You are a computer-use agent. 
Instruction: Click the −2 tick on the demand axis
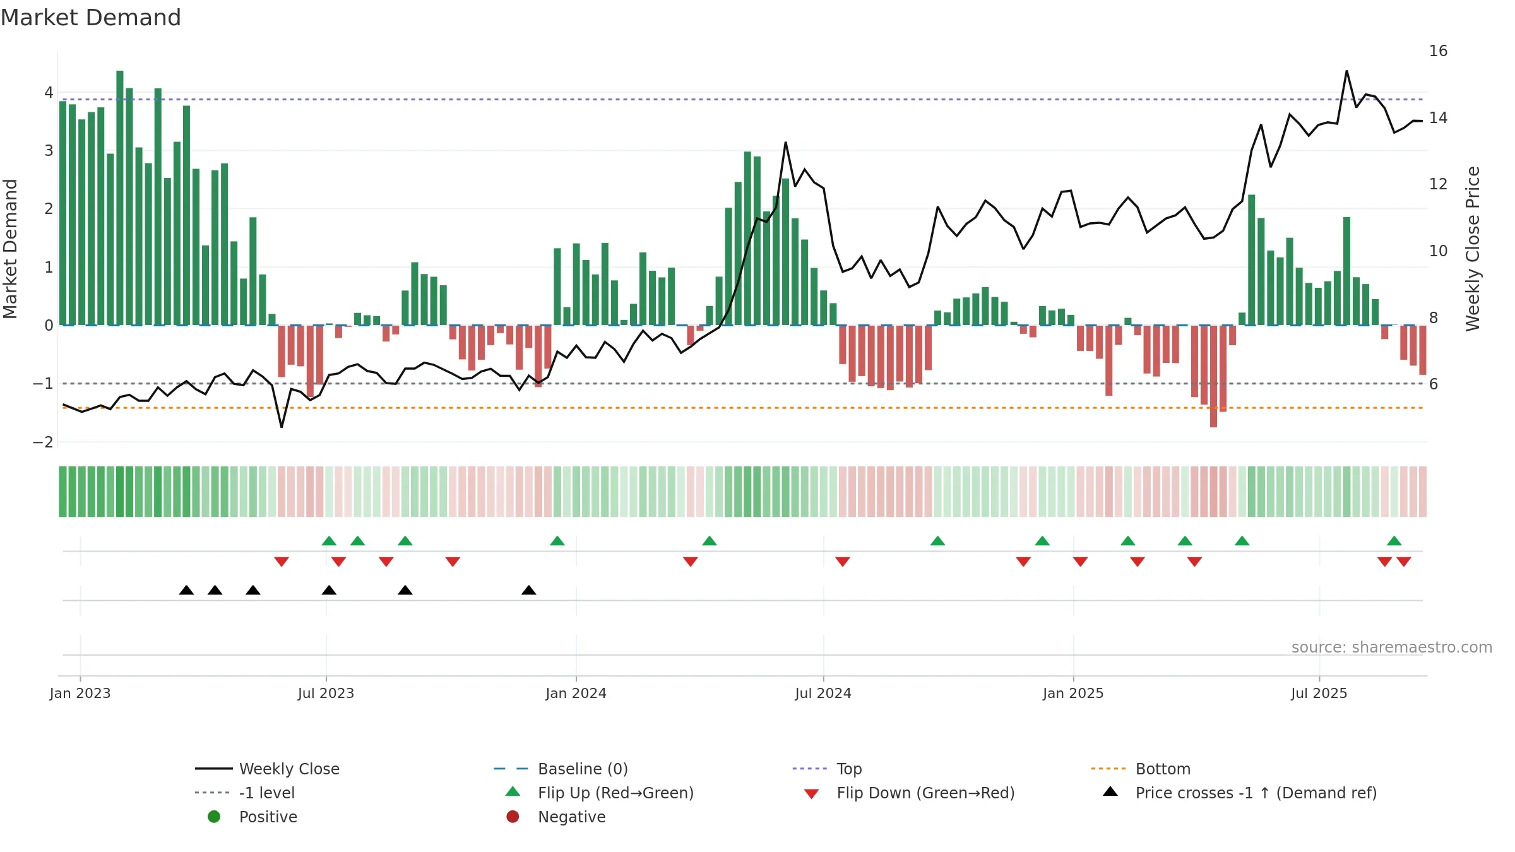(x=43, y=442)
